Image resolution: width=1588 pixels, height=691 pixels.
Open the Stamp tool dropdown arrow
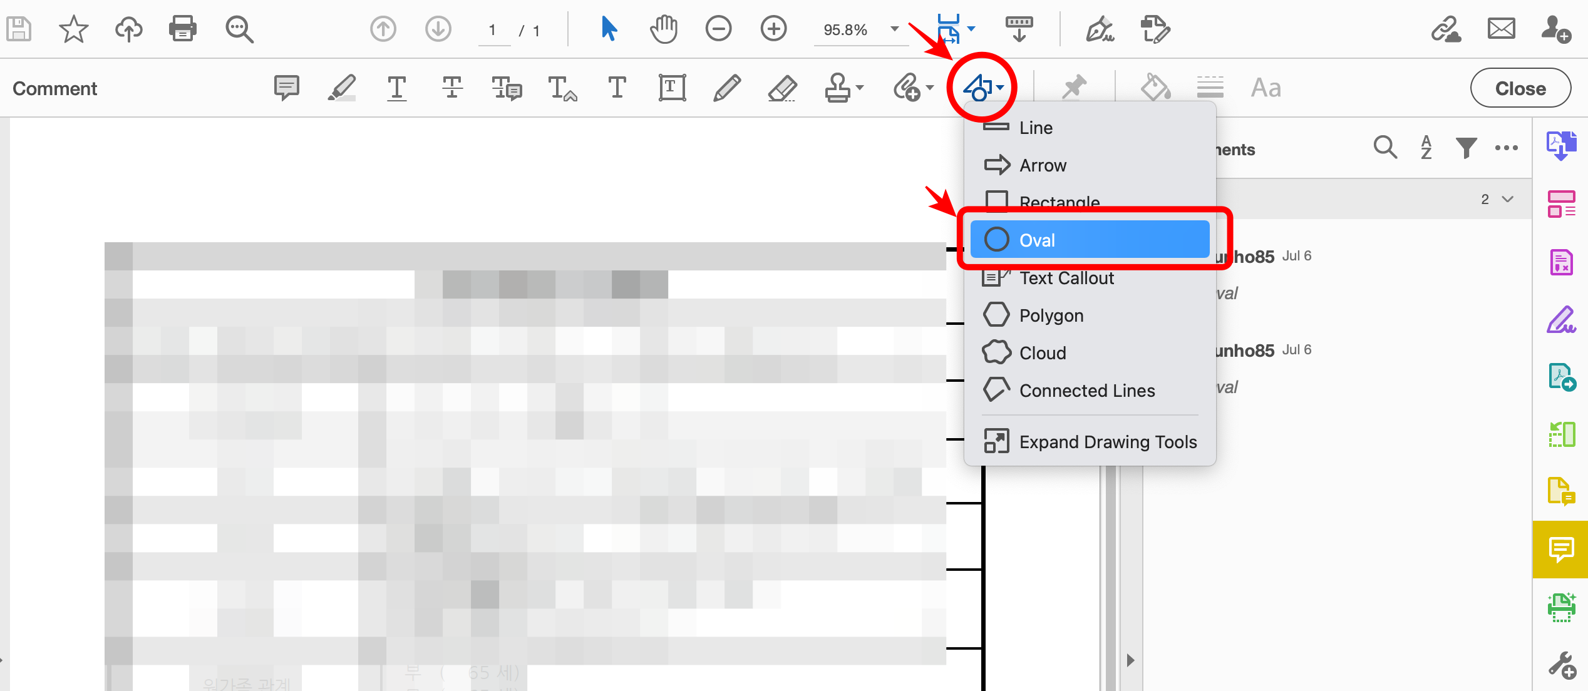[x=860, y=88]
